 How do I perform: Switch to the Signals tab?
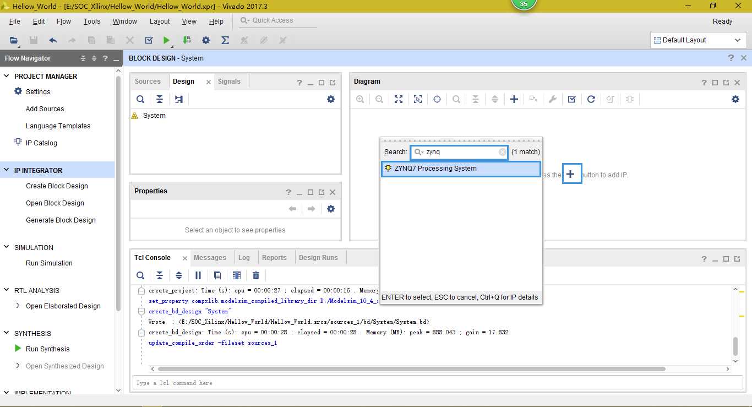[229, 82]
